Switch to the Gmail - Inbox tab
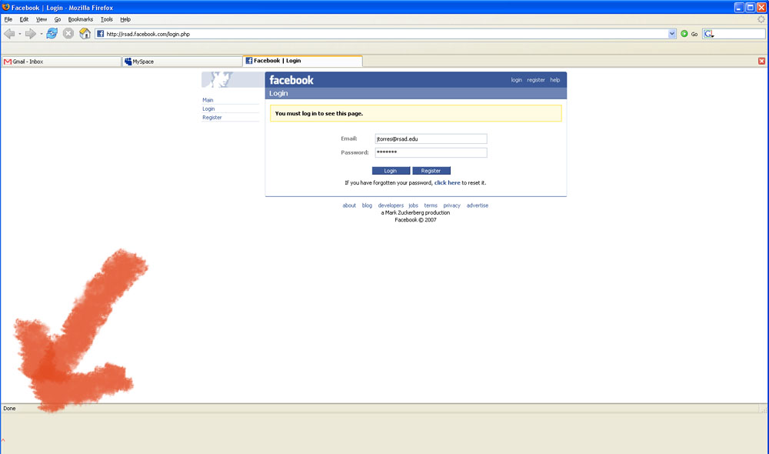The image size is (769, 454). [62, 62]
